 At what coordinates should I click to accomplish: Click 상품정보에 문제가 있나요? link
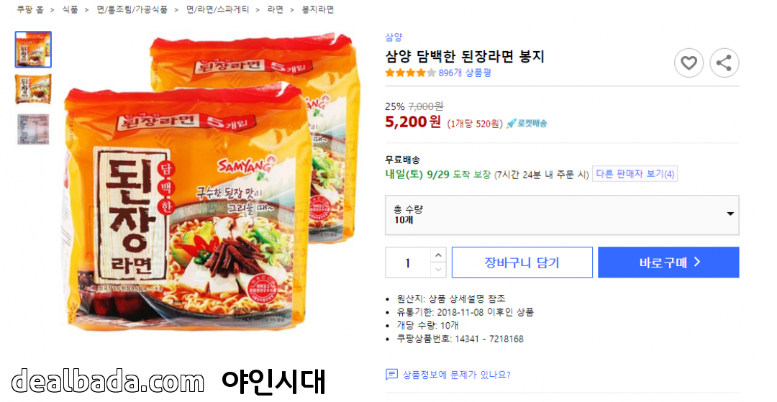[456, 375]
